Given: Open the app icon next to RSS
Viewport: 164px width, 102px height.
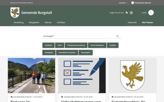Looking at the screenshot, I should (131, 13).
